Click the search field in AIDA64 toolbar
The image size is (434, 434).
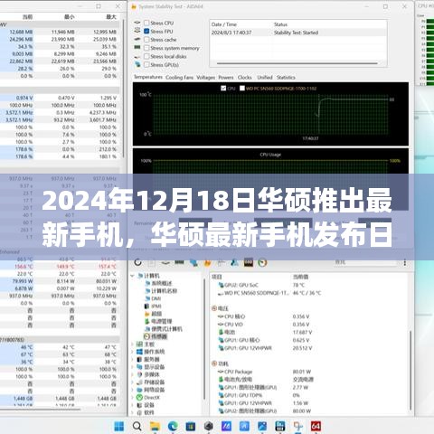tap(366, 262)
